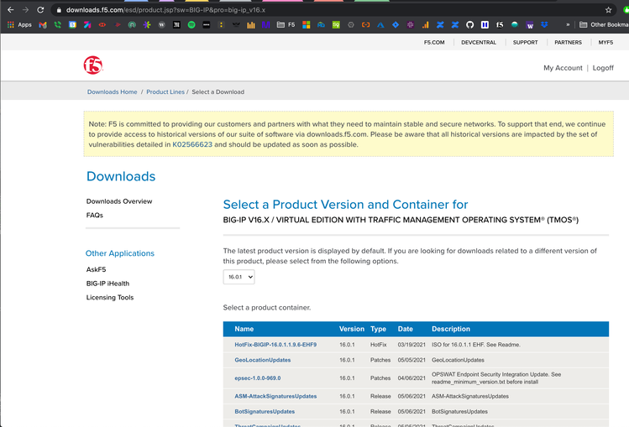Bookmark this page with star icon
Screen dimensions: 629x427
tap(608, 10)
